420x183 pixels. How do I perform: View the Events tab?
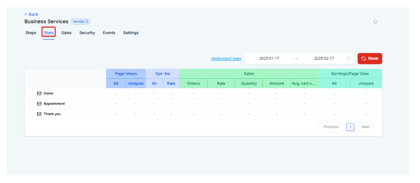(109, 33)
